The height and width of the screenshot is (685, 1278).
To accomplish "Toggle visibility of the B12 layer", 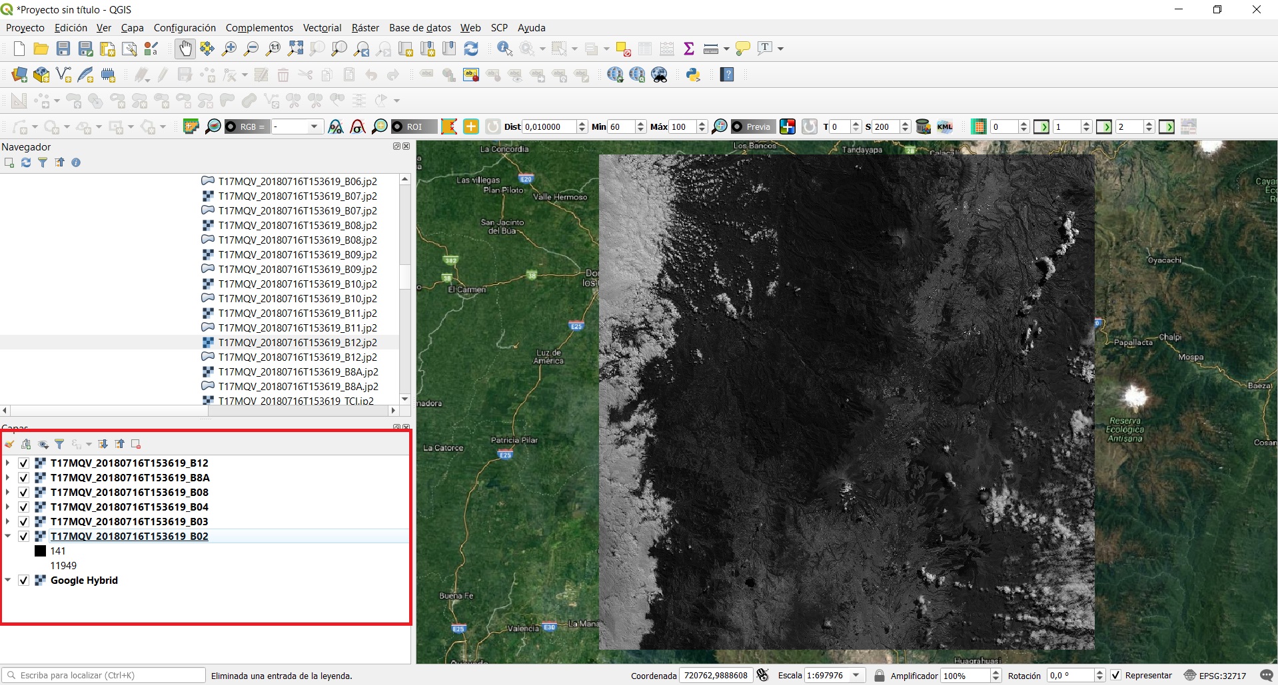I will pyautogui.click(x=24, y=463).
